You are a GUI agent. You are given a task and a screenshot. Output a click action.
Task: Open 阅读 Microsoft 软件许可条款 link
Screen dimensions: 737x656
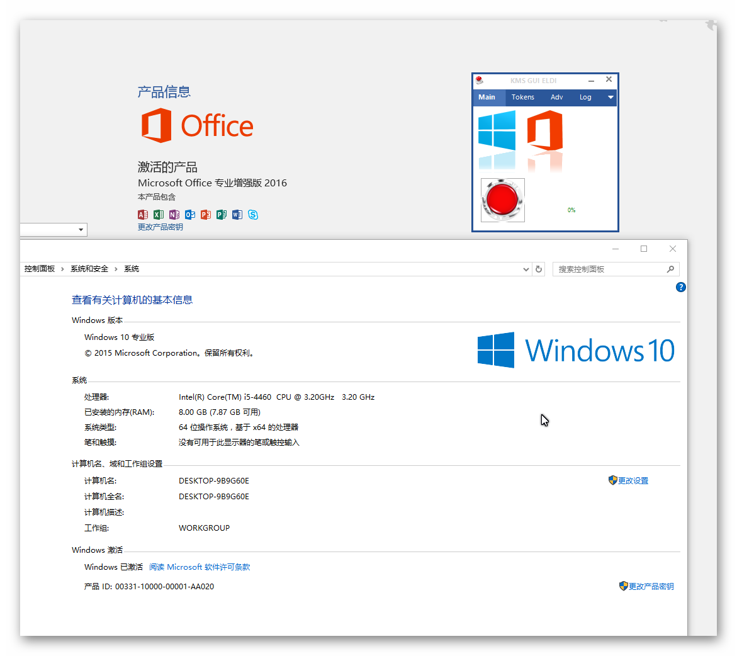coord(200,567)
